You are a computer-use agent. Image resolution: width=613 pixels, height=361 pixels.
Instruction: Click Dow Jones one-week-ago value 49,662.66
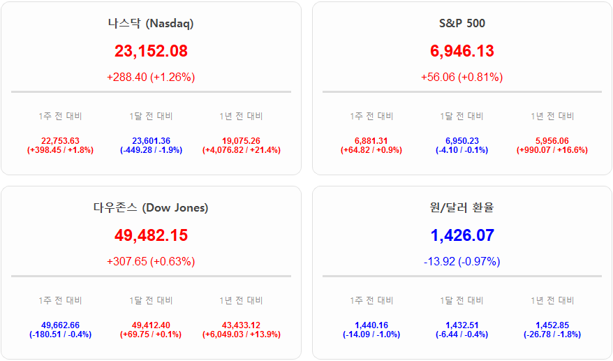click(60, 325)
